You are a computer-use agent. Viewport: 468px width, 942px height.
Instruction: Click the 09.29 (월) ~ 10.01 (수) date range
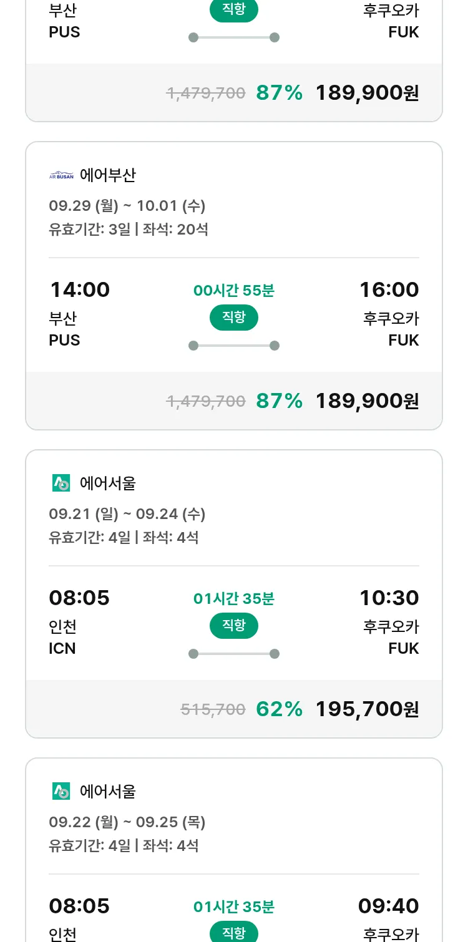[x=127, y=205]
